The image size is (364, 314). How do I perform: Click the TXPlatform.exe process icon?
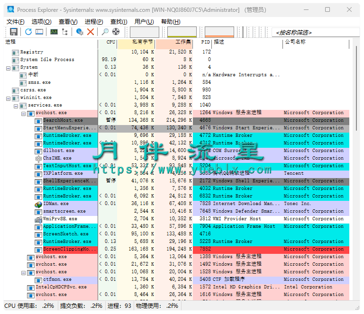(38, 174)
